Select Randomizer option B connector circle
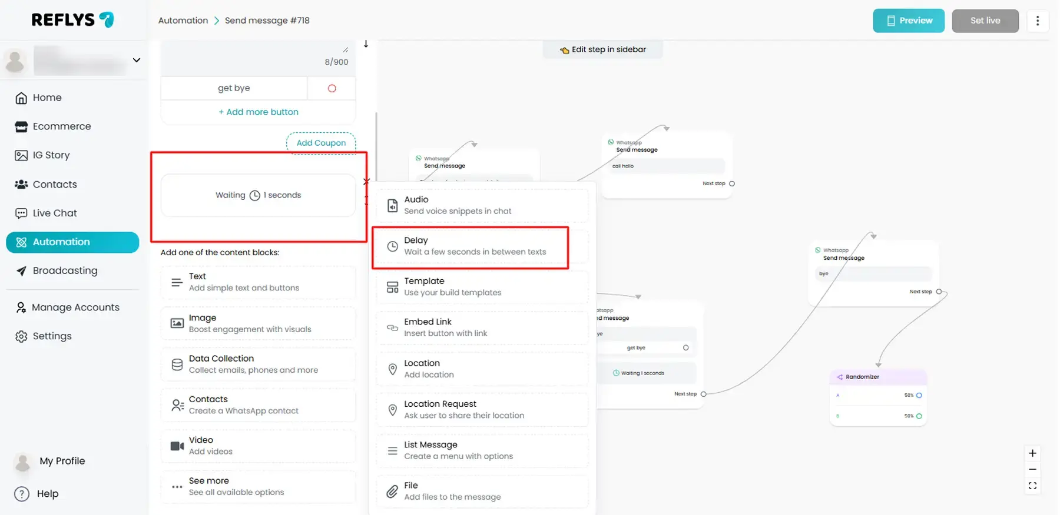Viewport: 1060px width, 515px height. coord(919,416)
